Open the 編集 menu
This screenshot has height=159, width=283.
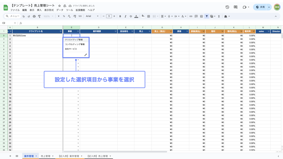(x=24, y=10)
